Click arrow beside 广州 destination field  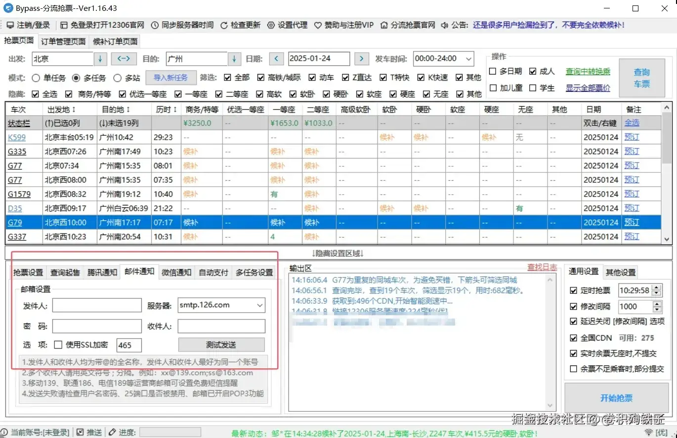tap(234, 59)
